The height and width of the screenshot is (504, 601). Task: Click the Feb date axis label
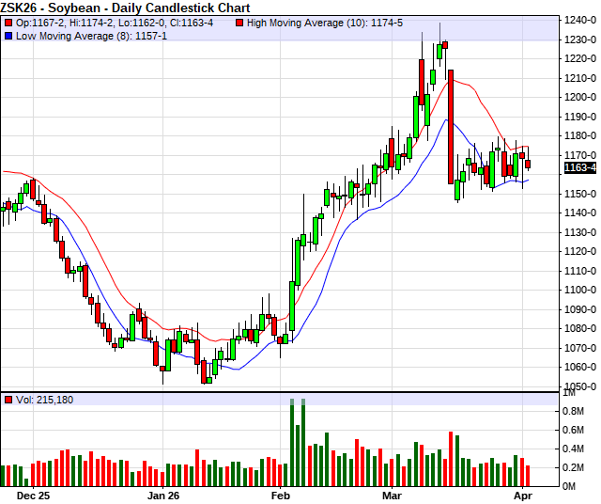280,496
